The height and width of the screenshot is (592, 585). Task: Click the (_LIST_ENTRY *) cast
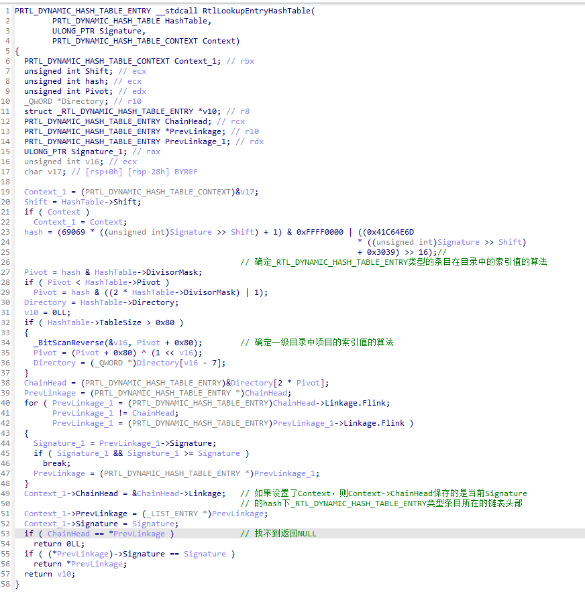click(176, 514)
